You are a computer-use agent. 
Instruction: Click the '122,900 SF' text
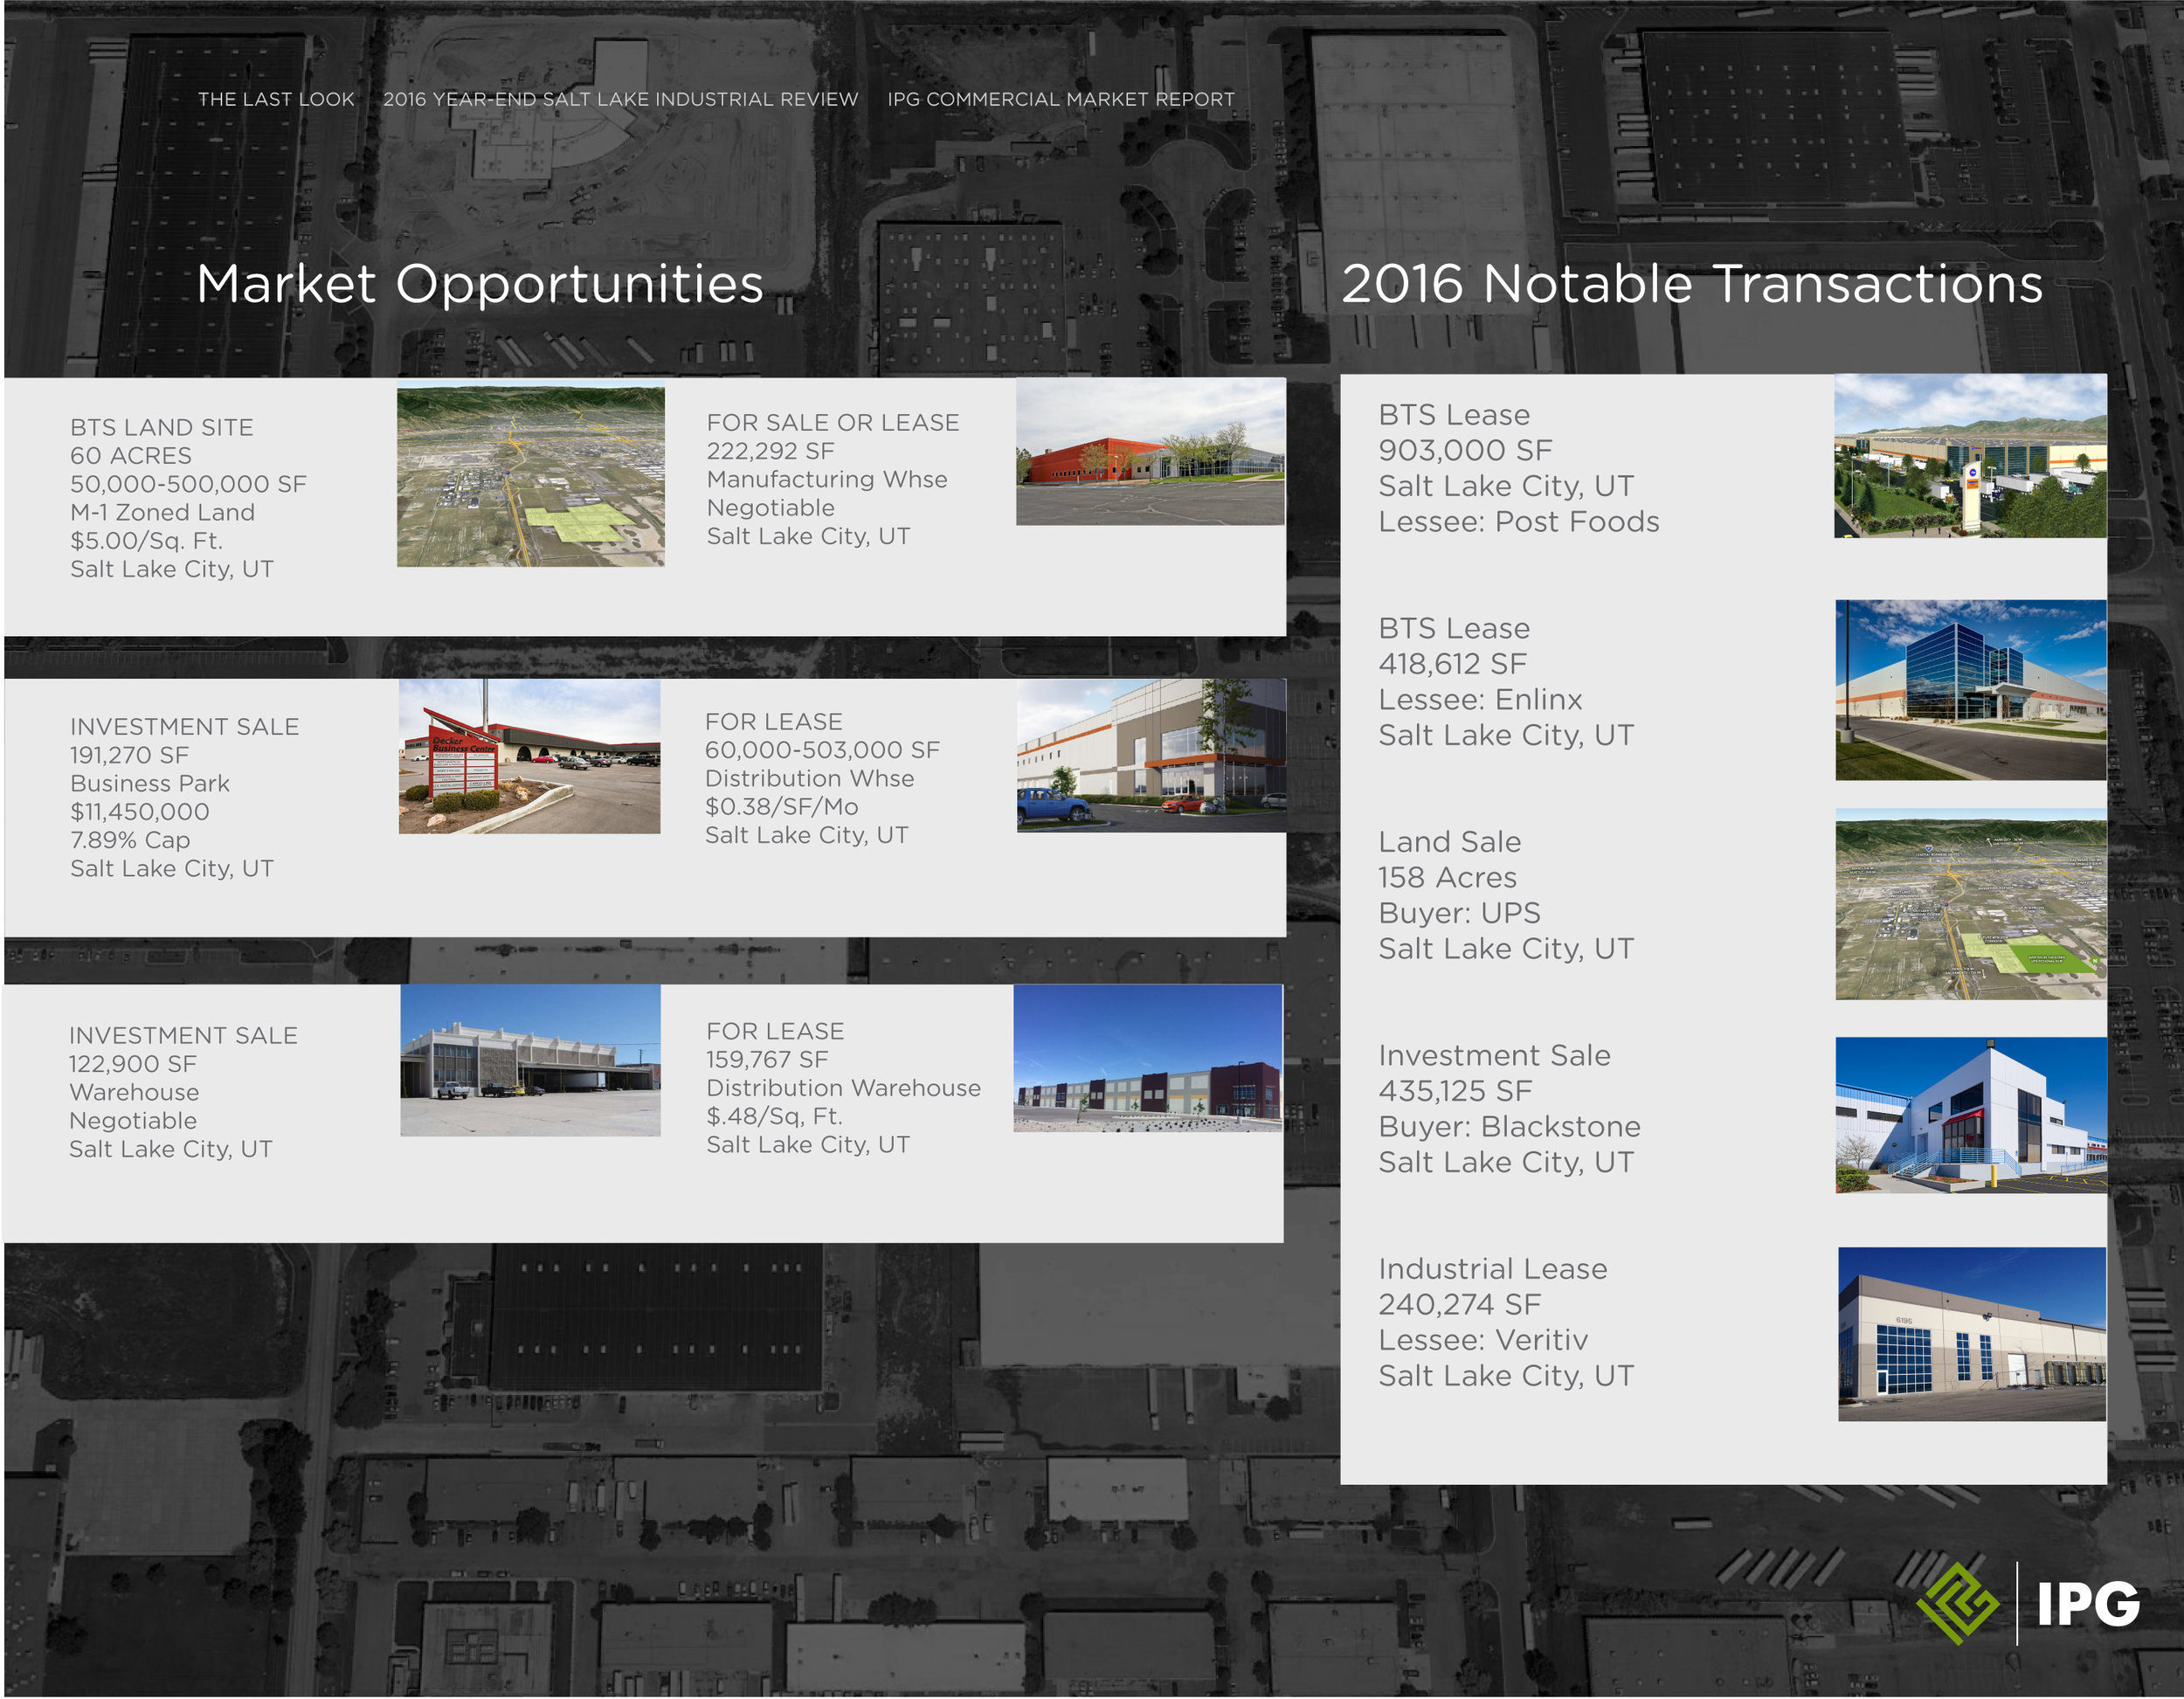click(x=132, y=1064)
